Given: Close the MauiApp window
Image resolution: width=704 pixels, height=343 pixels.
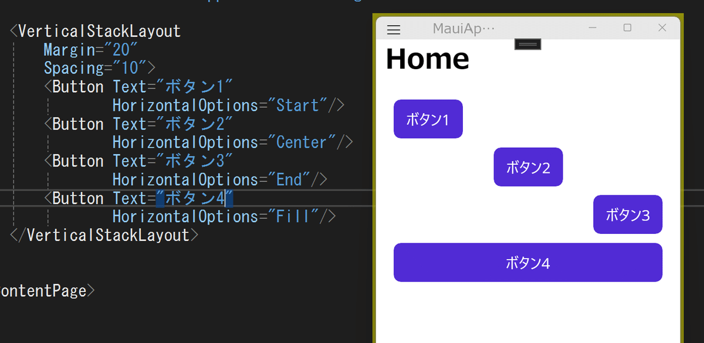Looking at the screenshot, I should (662, 28).
